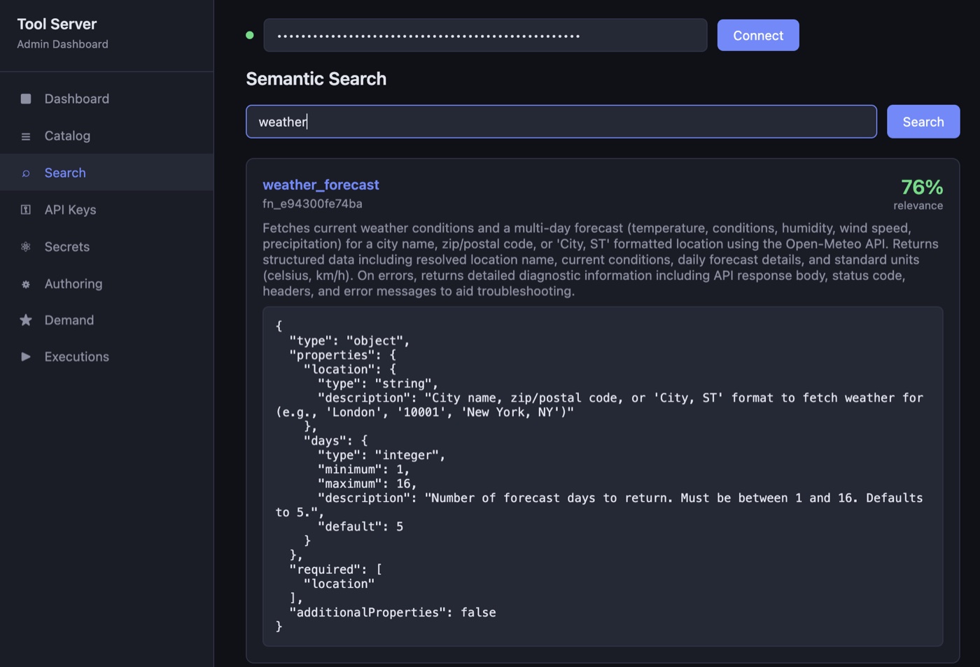The image size is (980, 667).
Task: Click the Search magnifier icon in sidebar
Action: coord(26,173)
